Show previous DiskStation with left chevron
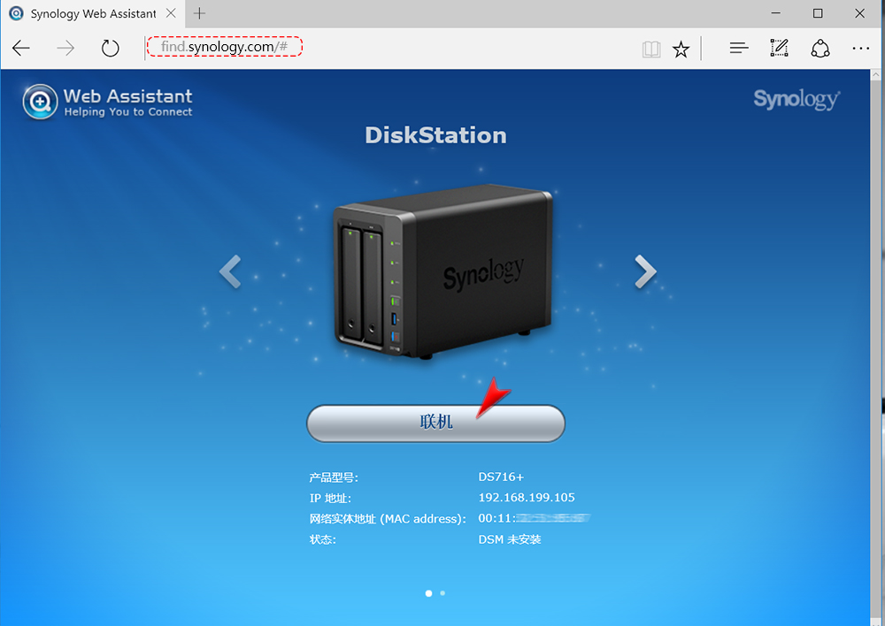885x626 pixels. tap(230, 272)
